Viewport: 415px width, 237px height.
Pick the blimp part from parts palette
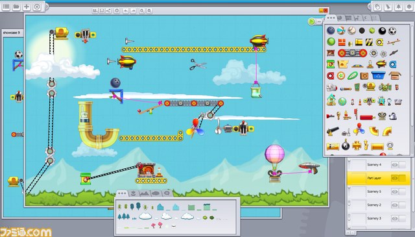[381, 64]
